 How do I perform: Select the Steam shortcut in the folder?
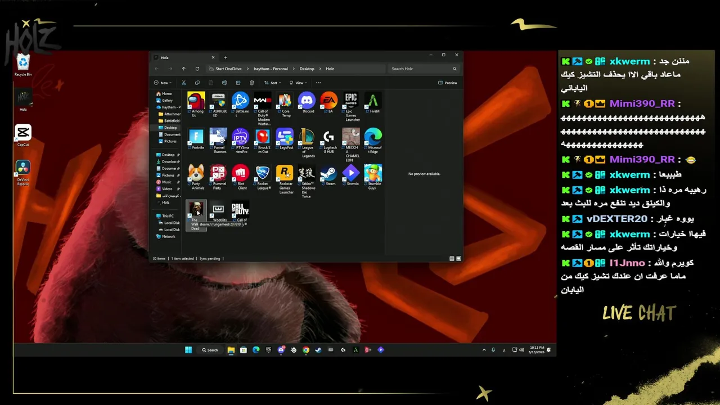(329, 175)
